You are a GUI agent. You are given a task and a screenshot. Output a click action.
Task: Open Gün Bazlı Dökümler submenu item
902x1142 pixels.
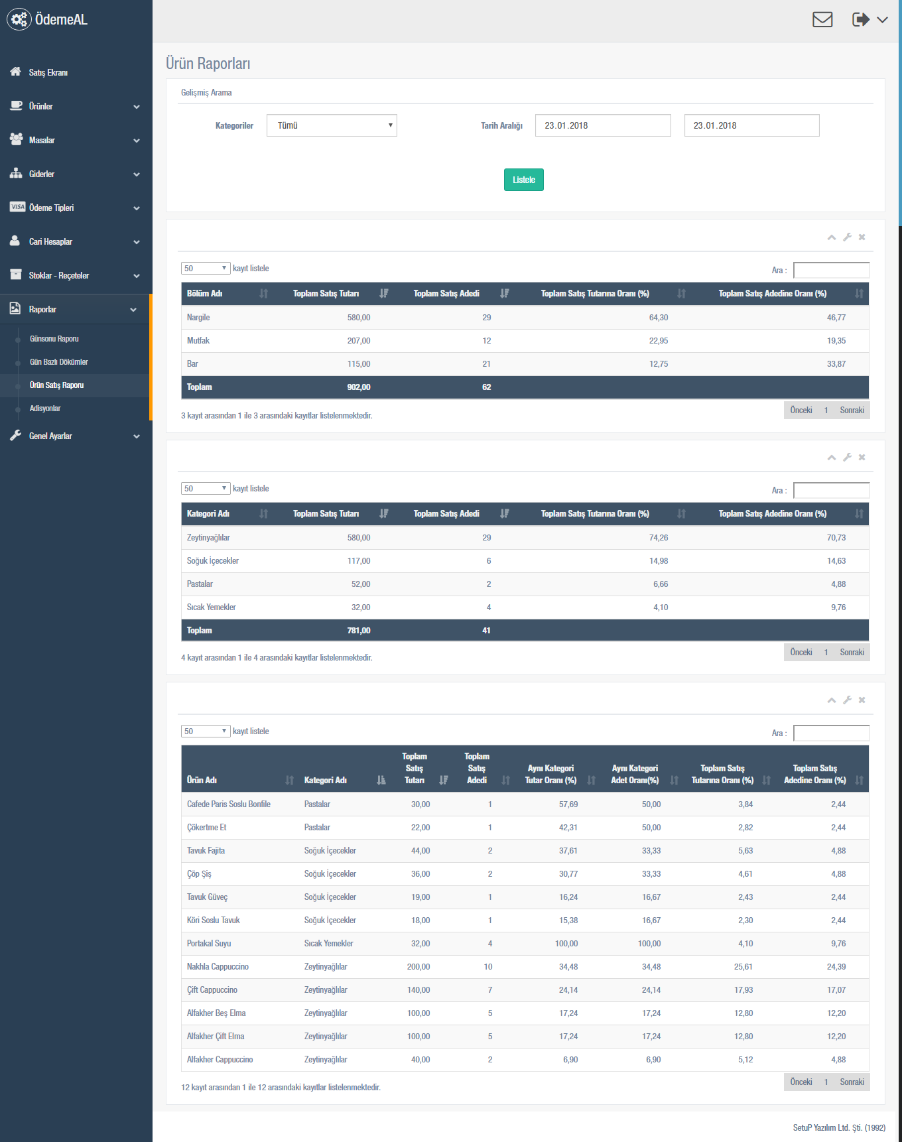point(58,361)
